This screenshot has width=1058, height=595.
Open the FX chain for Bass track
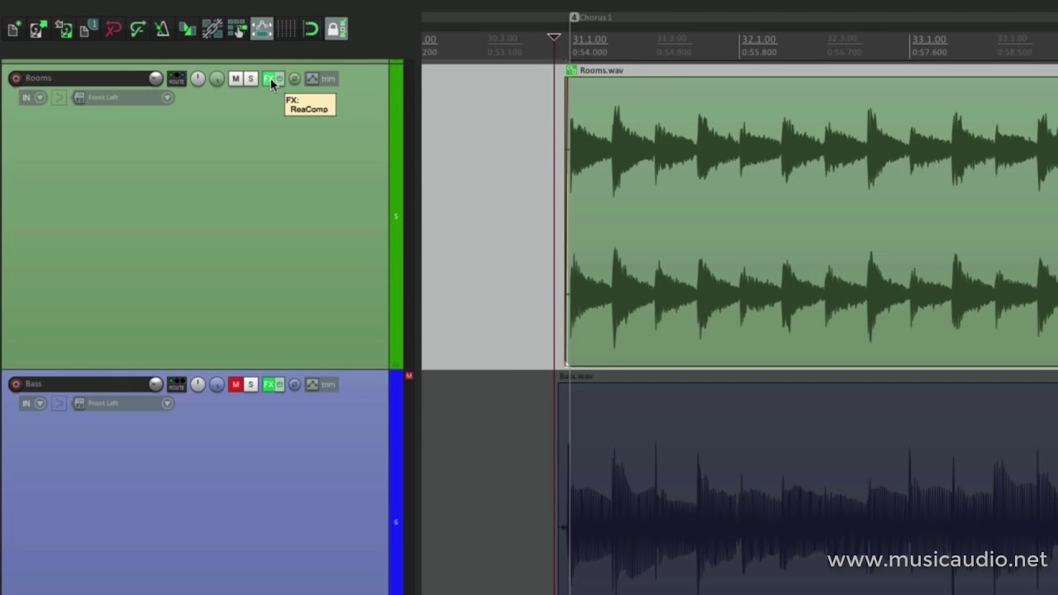tap(269, 384)
